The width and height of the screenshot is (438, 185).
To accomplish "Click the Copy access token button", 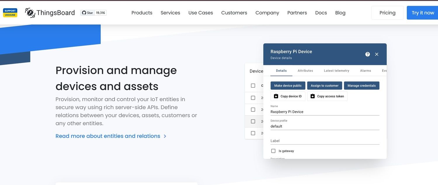I will click(x=327, y=96).
